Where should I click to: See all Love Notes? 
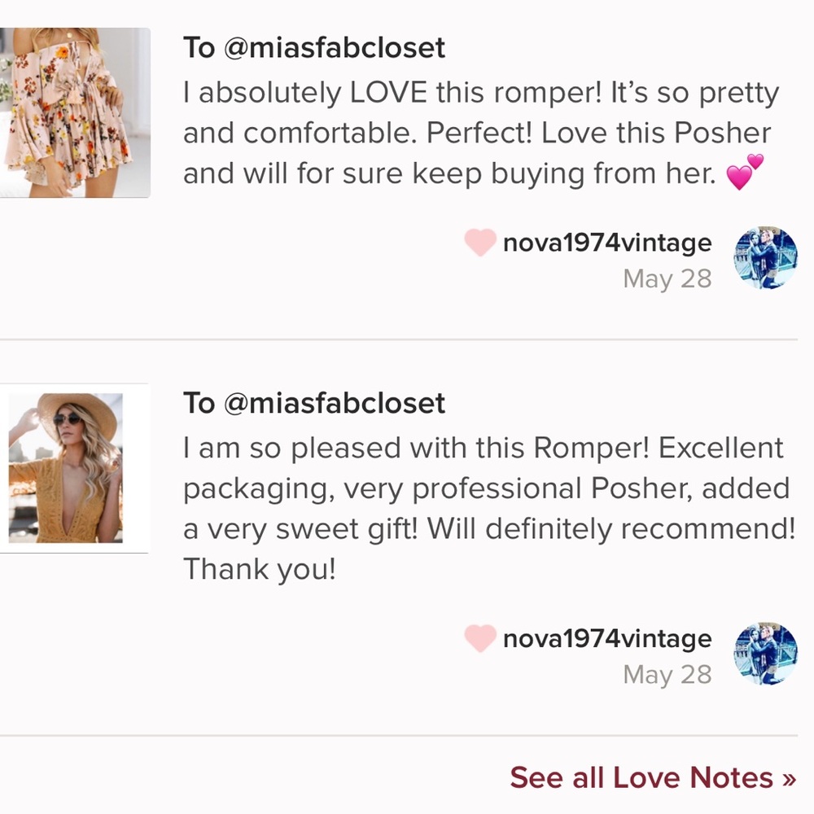pos(641,778)
